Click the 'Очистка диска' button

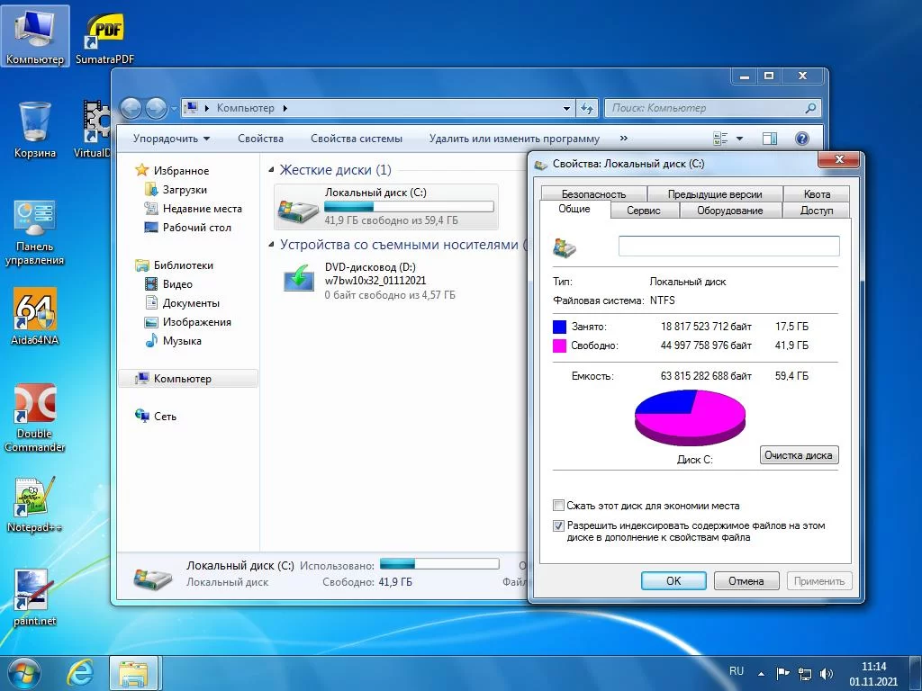(x=799, y=455)
